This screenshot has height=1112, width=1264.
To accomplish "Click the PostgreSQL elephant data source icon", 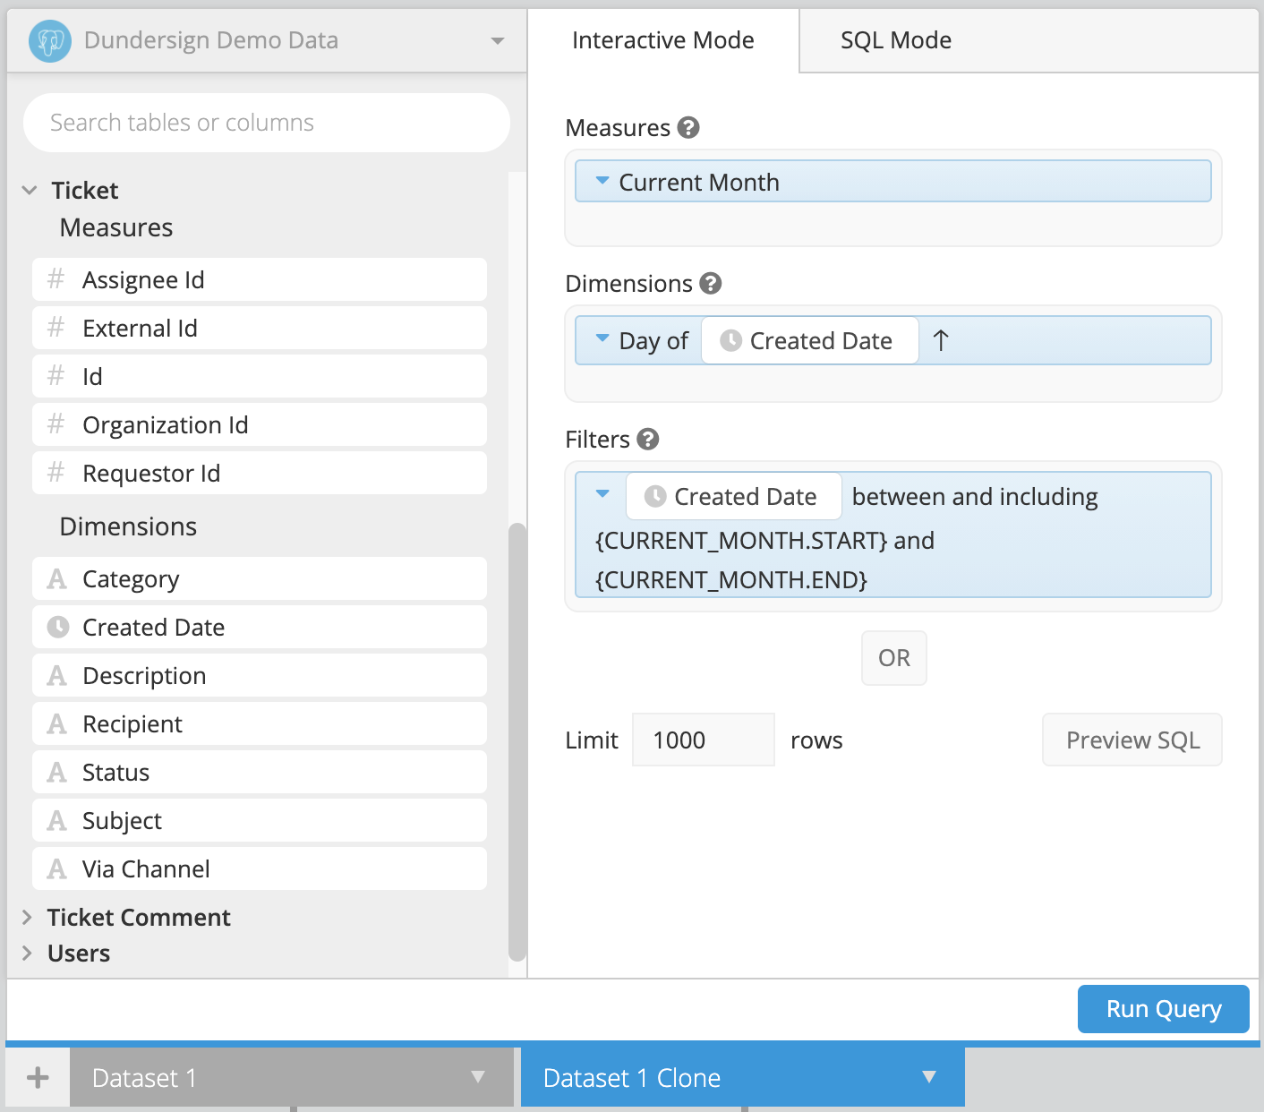I will coord(49,40).
